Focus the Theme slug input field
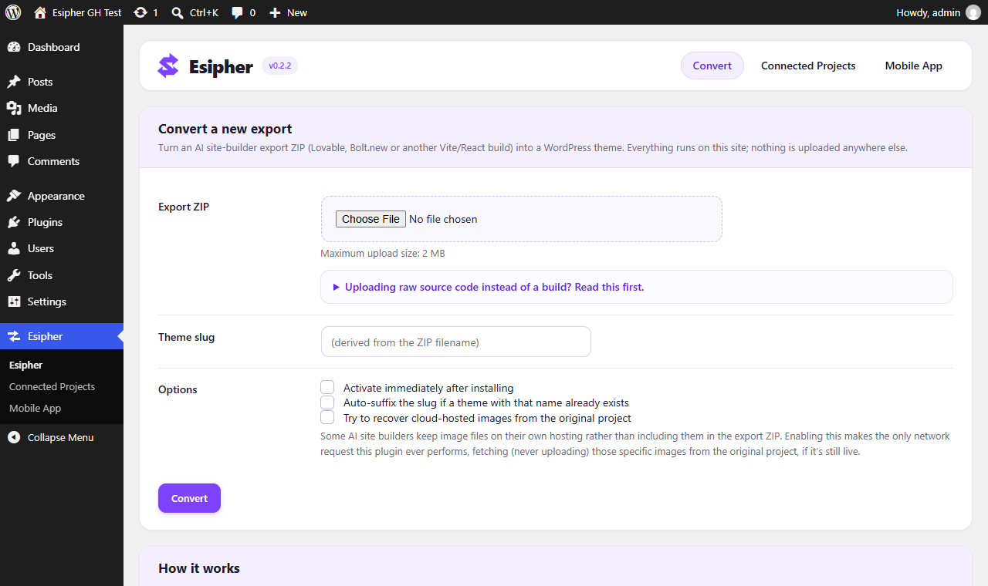 pos(456,342)
